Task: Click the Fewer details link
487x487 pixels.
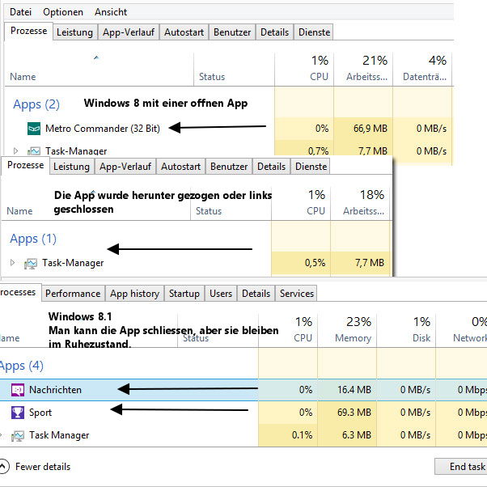Action: click(43, 467)
